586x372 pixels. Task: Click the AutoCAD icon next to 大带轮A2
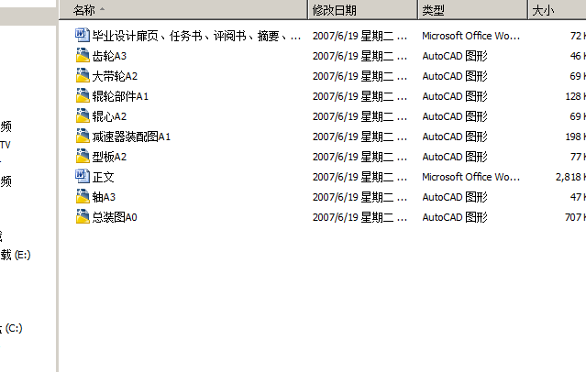[x=83, y=75]
